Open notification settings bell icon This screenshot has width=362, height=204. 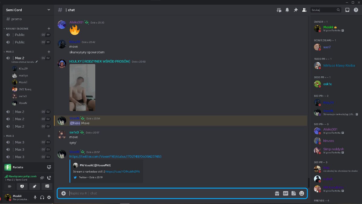pos(287,10)
